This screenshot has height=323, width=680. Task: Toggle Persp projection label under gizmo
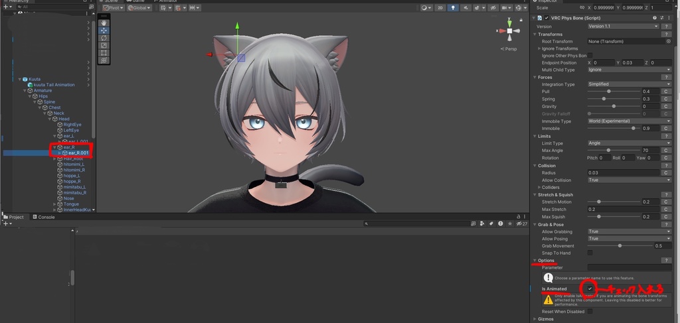pos(509,48)
